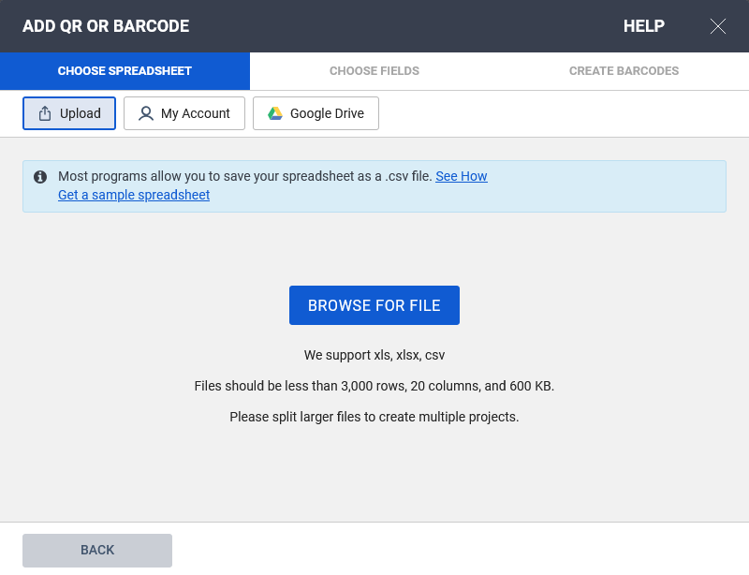Click the Google Drive logo icon

point(275,113)
